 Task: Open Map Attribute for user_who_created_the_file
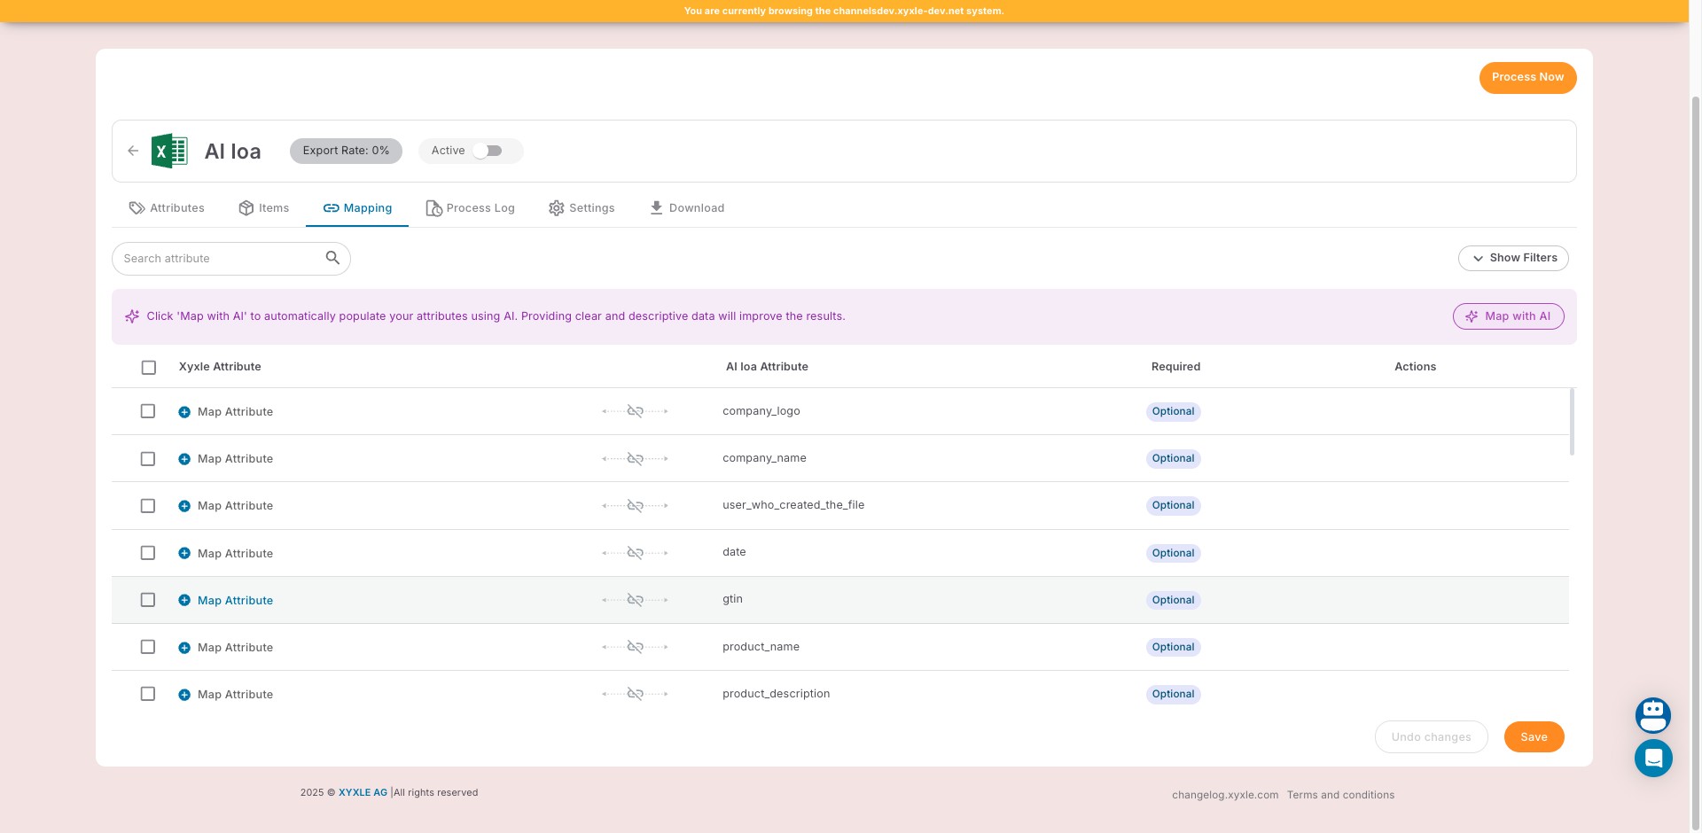click(x=235, y=506)
